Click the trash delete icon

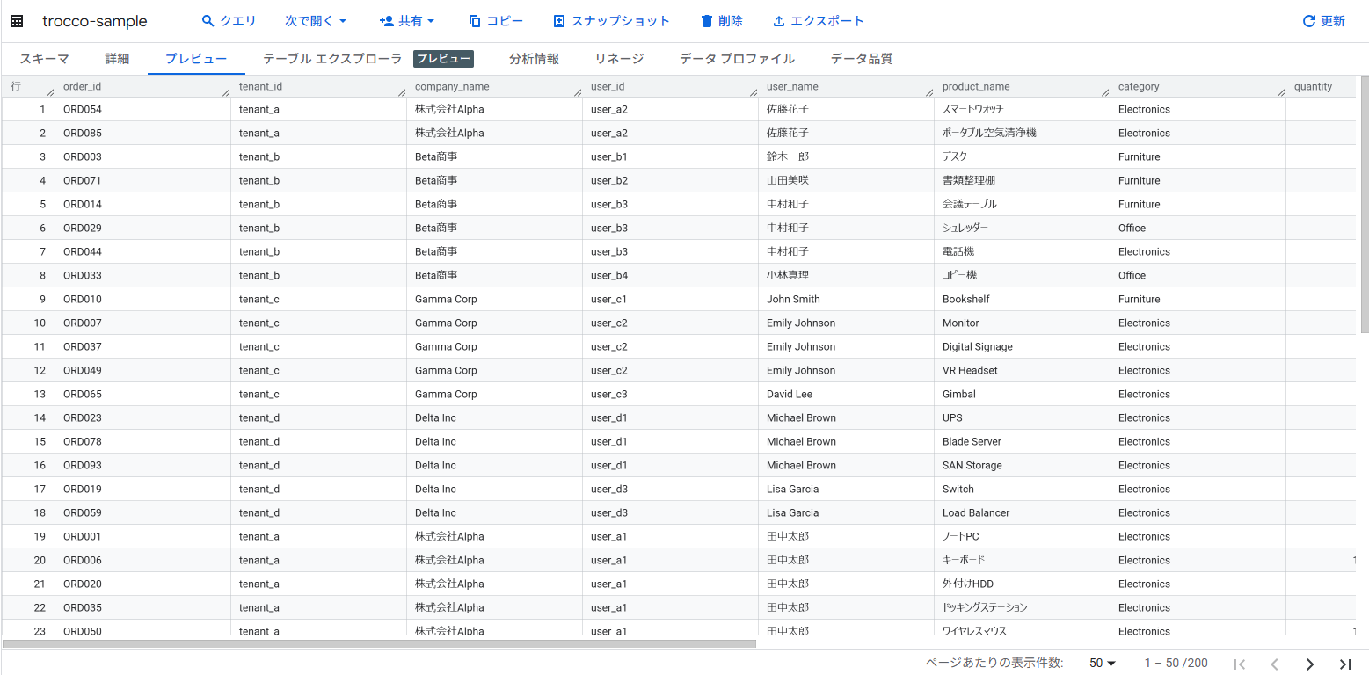[x=707, y=21]
